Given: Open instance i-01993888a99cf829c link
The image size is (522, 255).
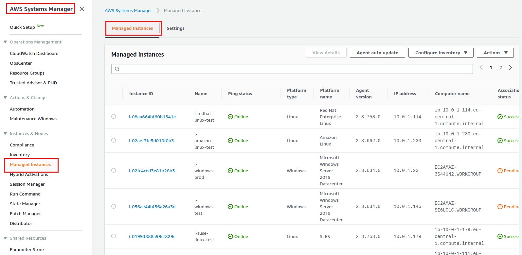Looking at the screenshot, I should click(x=152, y=236).
